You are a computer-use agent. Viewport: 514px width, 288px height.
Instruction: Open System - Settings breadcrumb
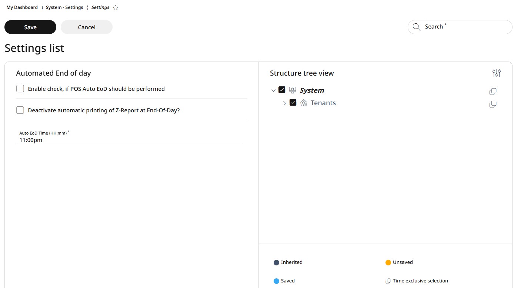64,7
